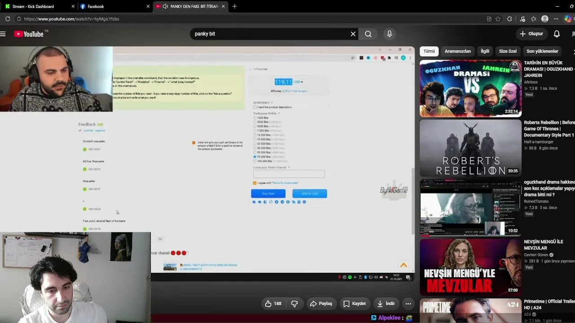View site information lock icon
575x323 pixels.
click(x=19, y=19)
